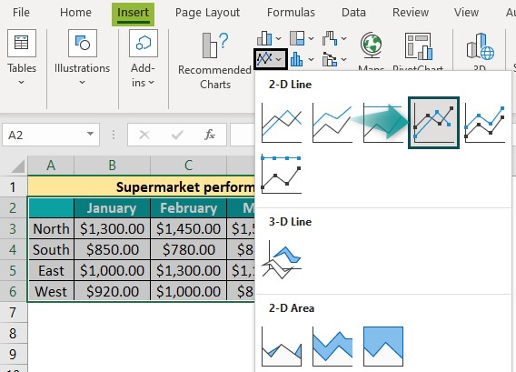516x372 pixels.
Task: Switch to the Page Layout tab
Action: click(207, 13)
